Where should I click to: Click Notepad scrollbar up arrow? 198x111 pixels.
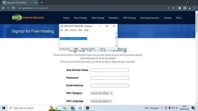116,33
